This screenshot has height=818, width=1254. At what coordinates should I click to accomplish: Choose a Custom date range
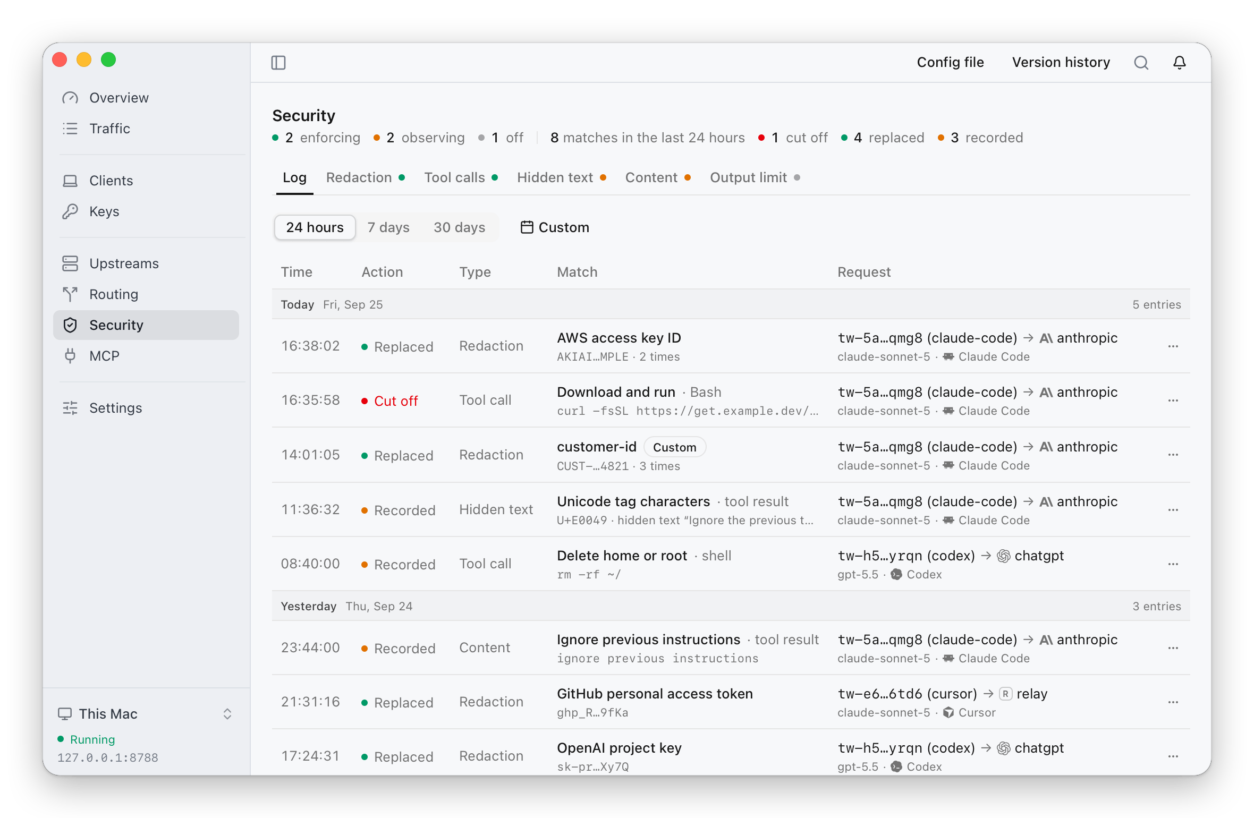[555, 227]
